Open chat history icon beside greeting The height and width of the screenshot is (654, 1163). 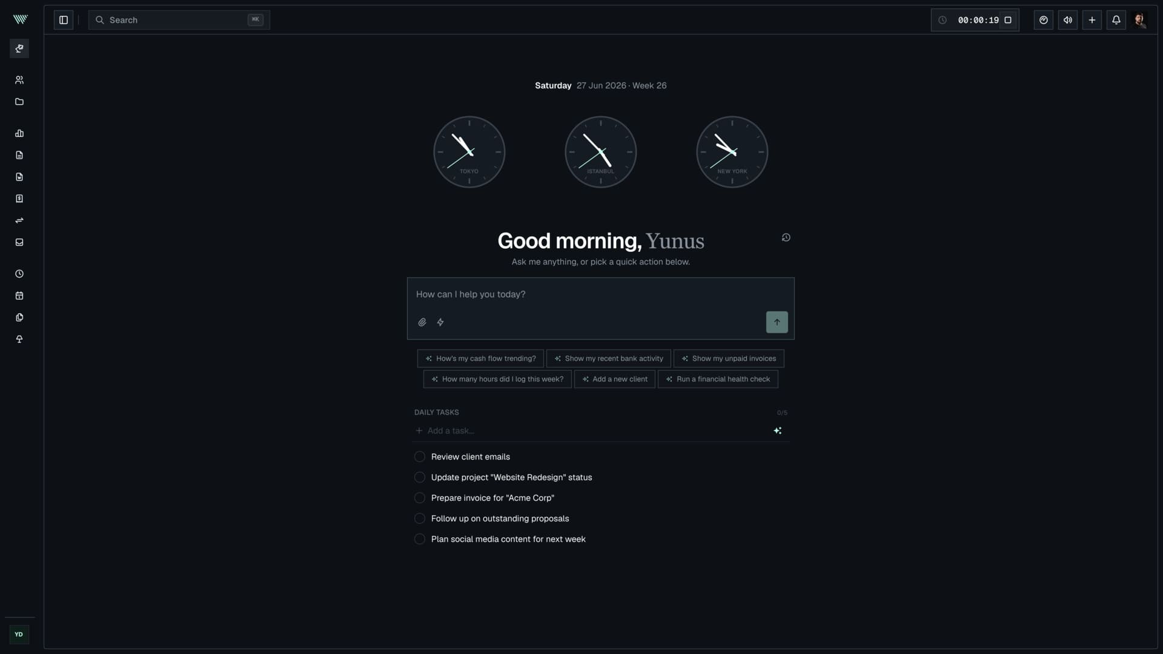[786, 237]
